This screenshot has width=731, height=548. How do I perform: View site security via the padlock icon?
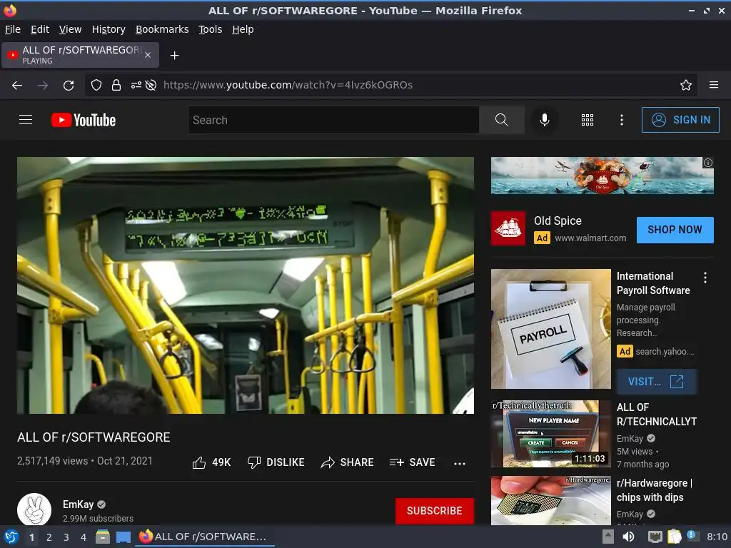[116, 85]
